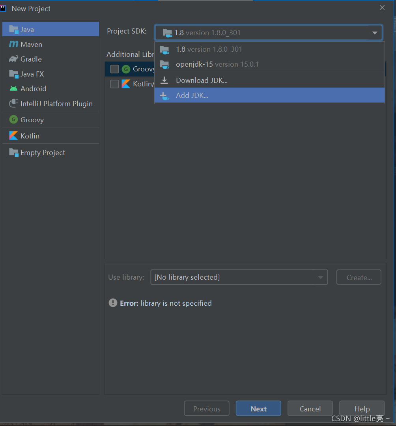Click the IntelliJ Platform Plugin icon
The image size is (396, 426).
tap(13, 103)
